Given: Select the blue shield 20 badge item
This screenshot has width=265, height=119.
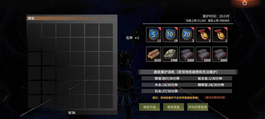Looking at the screenshot, I should [x=187, y=34].
